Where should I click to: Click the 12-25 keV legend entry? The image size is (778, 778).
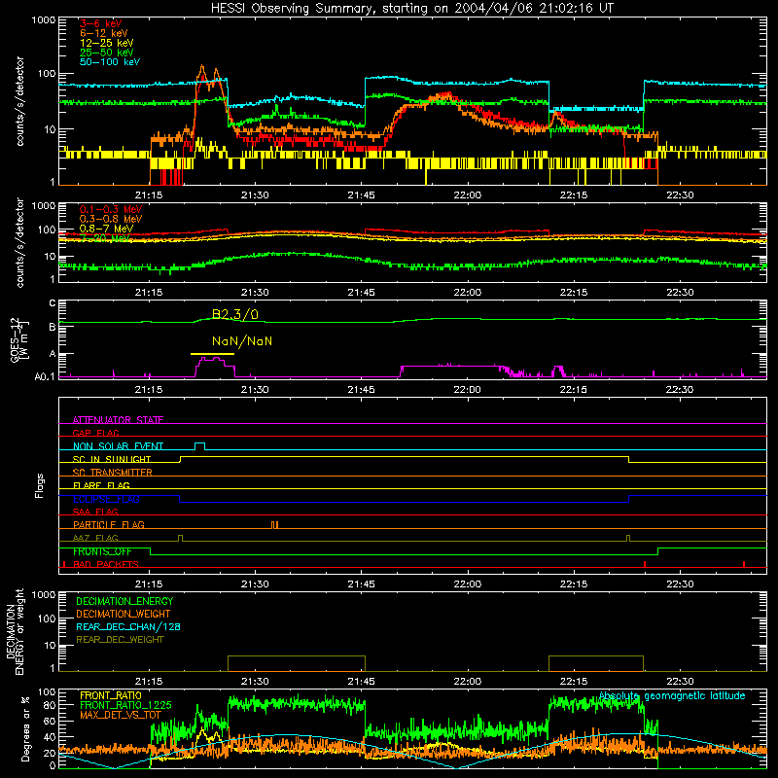pos(106,43)
